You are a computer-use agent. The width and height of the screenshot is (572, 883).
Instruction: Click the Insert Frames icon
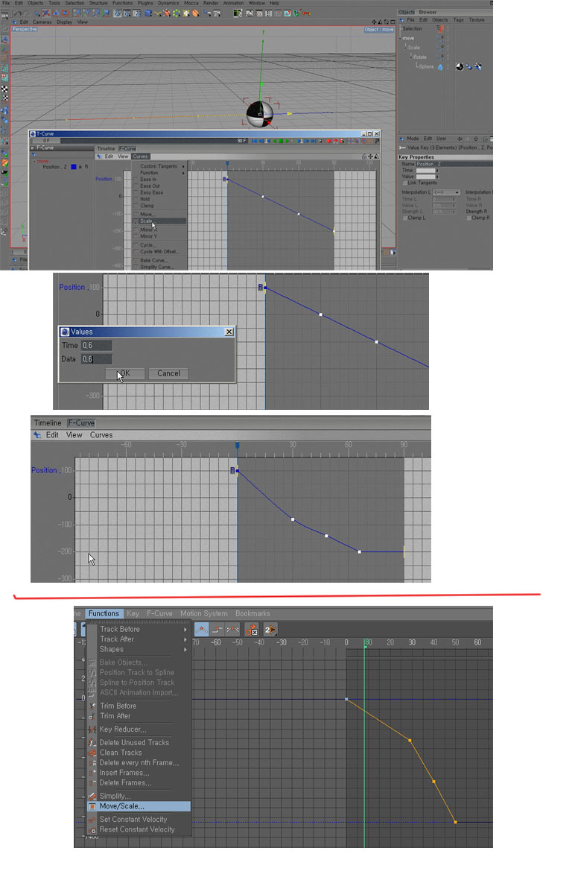pos(93,773)
